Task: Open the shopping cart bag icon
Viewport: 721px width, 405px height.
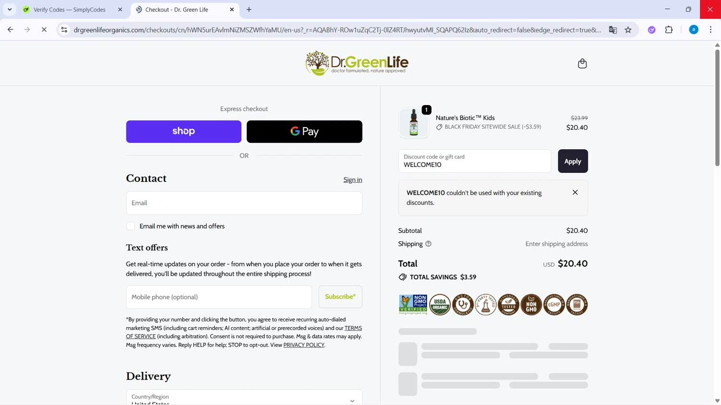Action: click(582, 63)
